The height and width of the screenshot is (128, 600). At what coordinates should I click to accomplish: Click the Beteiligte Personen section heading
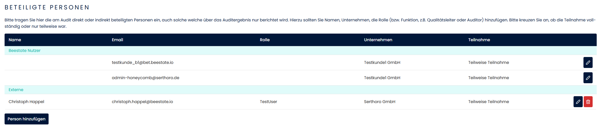tap(47, 7)
